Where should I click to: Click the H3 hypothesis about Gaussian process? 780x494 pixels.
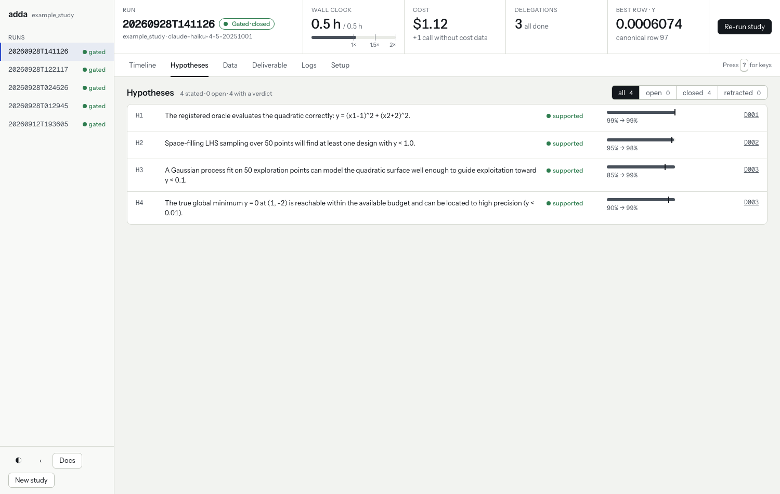(x=350, y=175)
